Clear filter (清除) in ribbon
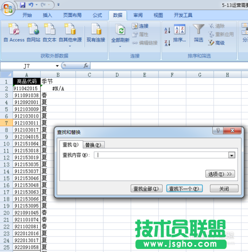This screenshot has height=252, width=248. [x=217, y=26]
